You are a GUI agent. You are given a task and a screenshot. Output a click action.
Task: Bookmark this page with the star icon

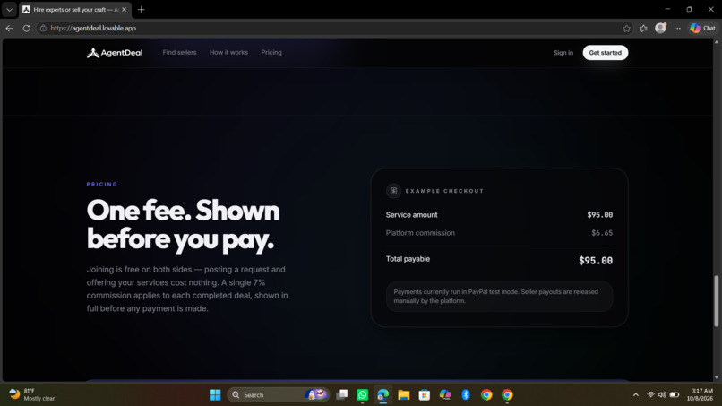(x=626, y=28)
